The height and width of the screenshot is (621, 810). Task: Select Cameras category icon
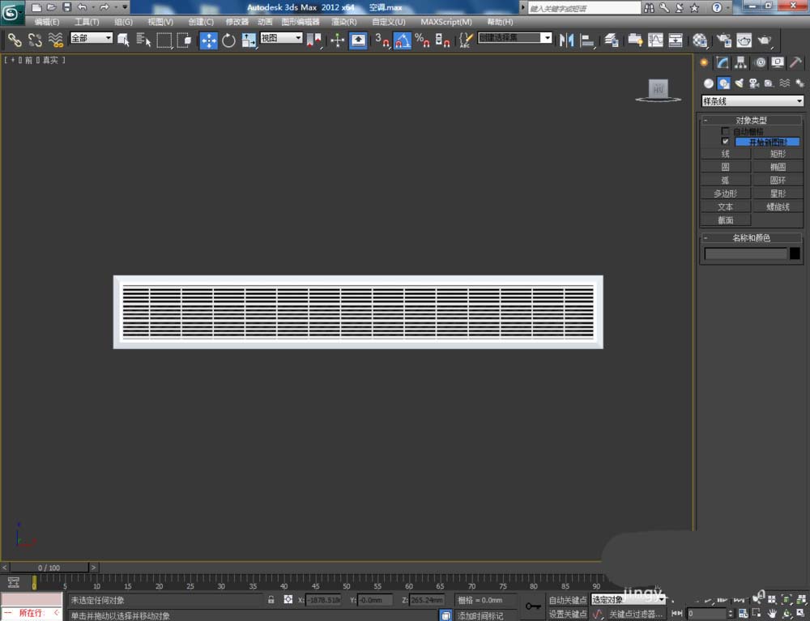tap(754, 83)
